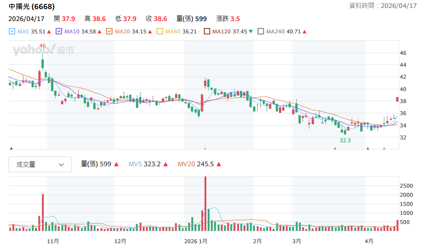Click the light blue triangle marker in April

[384, 148]
